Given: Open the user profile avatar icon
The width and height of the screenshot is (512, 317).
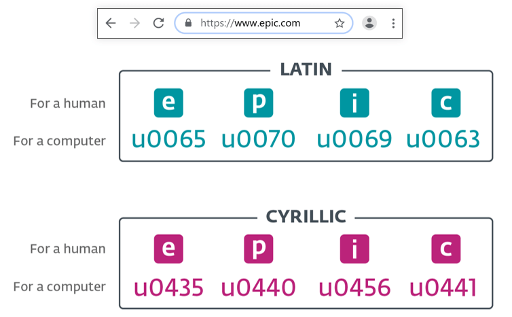Looking at the screenshot, I should point(369,23).
